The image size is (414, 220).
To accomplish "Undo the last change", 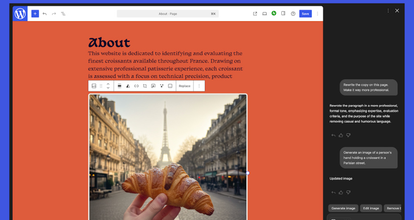I will pyautogui.click(x=44, y=14).
